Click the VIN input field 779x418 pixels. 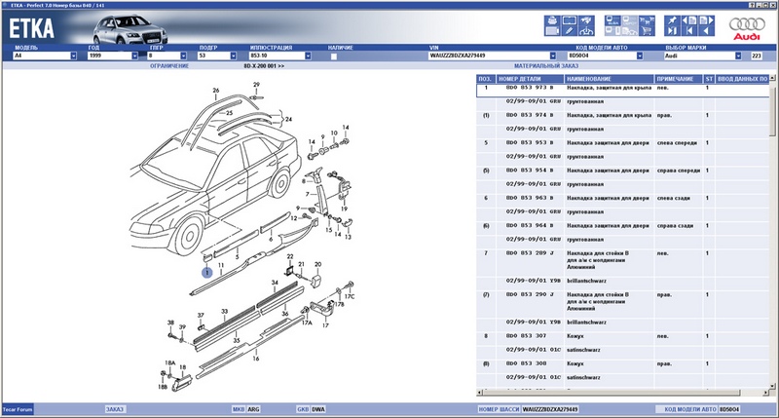click(489, 56)
